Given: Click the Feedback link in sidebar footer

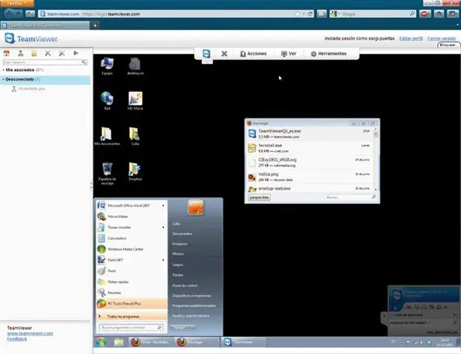Looking at the screenshot, I should tap(16, 339).
